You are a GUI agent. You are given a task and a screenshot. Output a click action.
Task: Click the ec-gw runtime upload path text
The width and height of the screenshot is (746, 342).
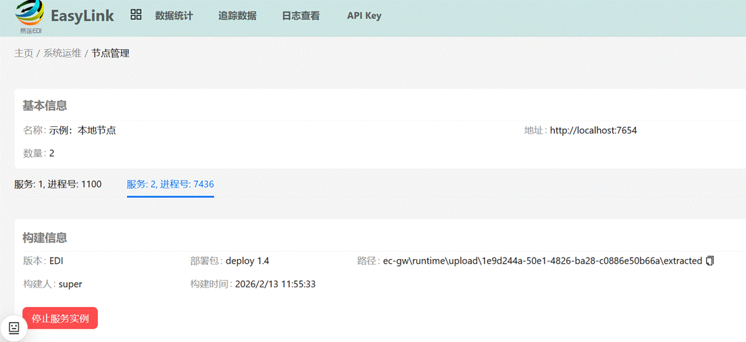coord(542,260)
